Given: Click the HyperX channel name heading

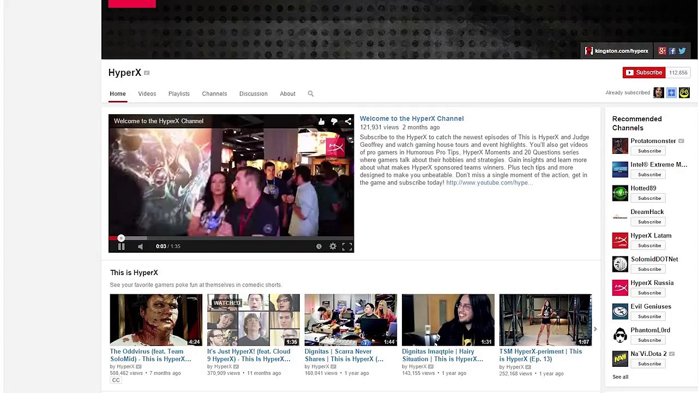Looking at the screenshot, I should point(125,73).
